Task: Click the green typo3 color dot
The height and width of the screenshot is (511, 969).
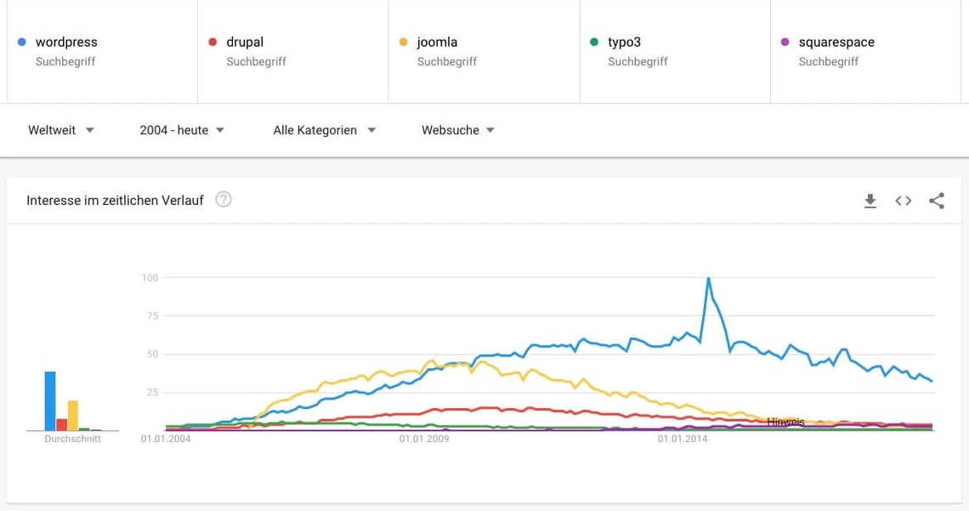Action: (594, 42)
